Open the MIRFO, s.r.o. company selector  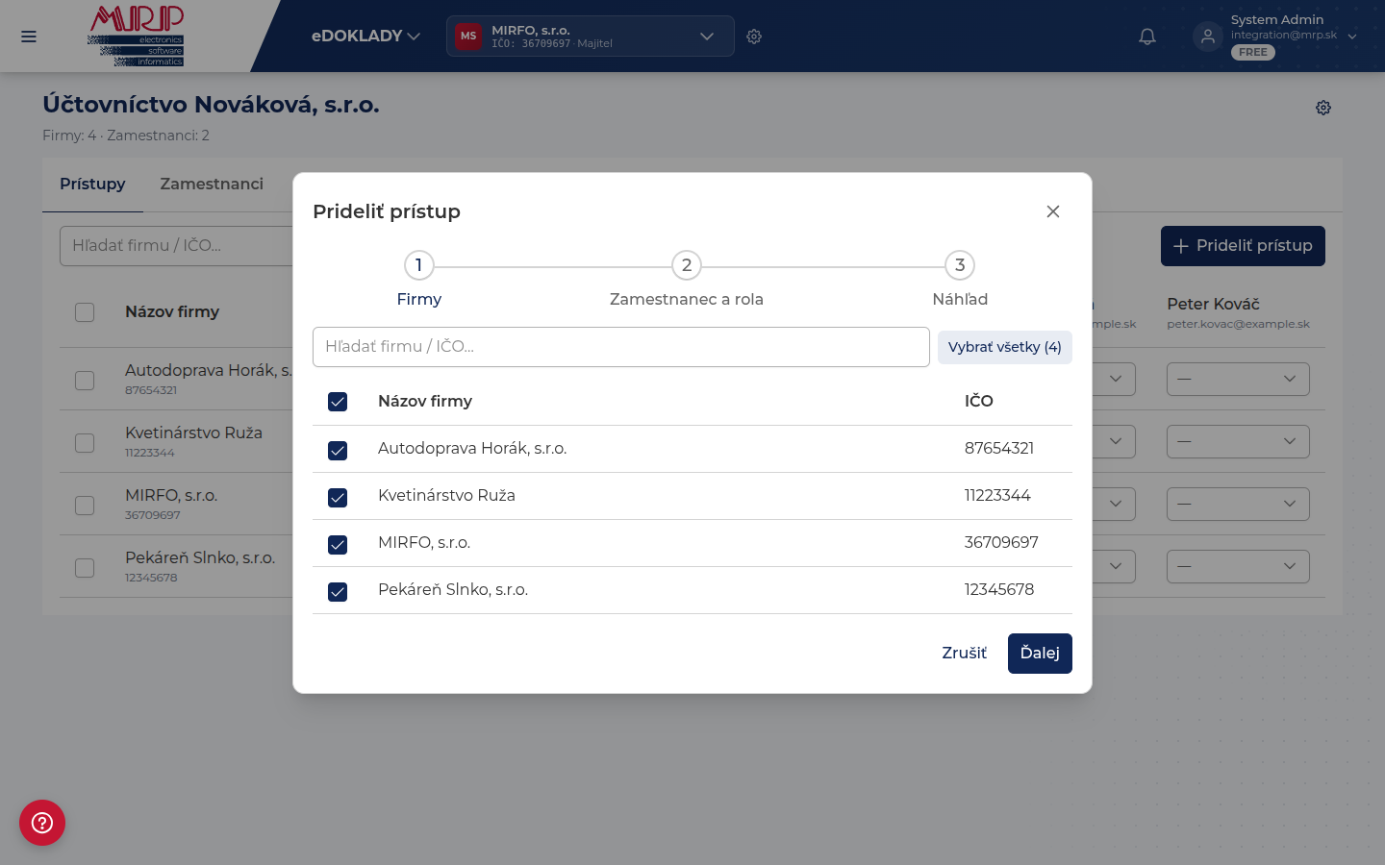coord(591,37)
